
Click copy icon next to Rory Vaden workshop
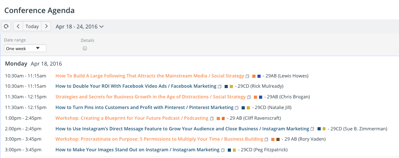(x=267, y=139)
